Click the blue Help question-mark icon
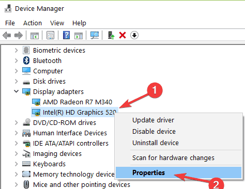Screen dimensions: 245x189 pos(66,35)
